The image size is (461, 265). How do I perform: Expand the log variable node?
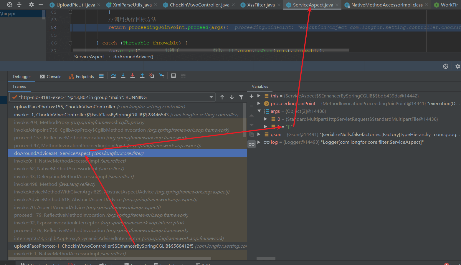coord(259,142)
